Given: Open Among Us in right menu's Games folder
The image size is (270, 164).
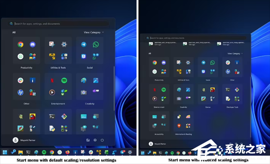Looking at the screenshot, I should pyautogui.click(x=212, y=90).
